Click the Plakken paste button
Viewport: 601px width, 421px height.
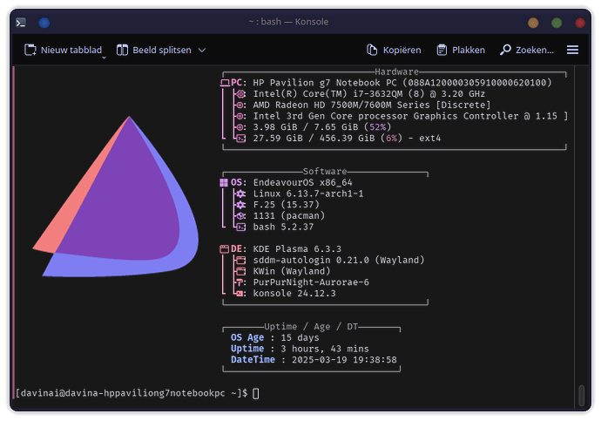[461, 50]
